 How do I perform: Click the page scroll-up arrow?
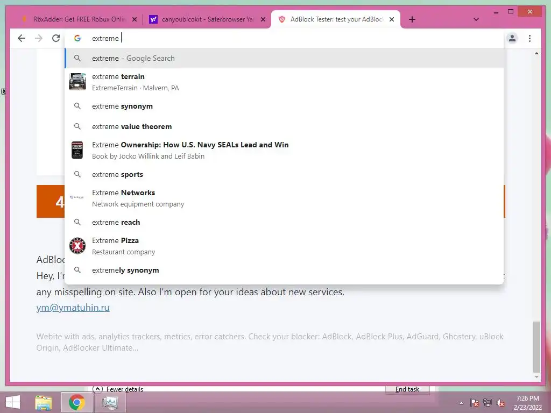tap(536, 53)
